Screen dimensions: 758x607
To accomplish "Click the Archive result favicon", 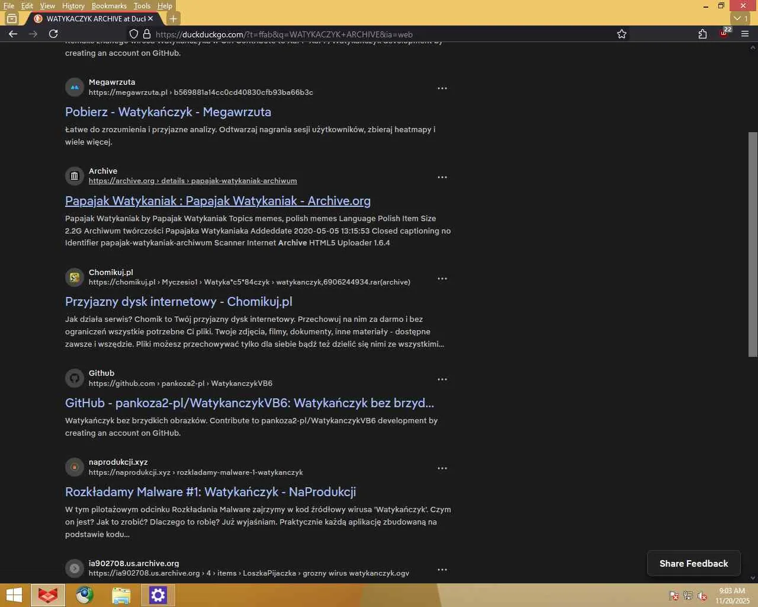I will click(75, 176).
